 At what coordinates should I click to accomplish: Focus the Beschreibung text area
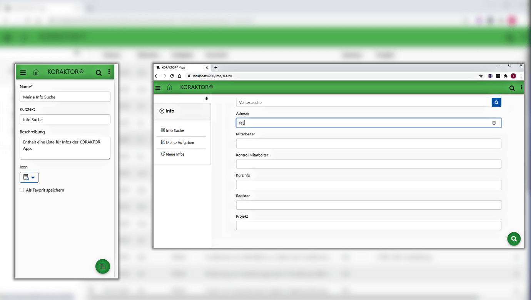(65, 148)
